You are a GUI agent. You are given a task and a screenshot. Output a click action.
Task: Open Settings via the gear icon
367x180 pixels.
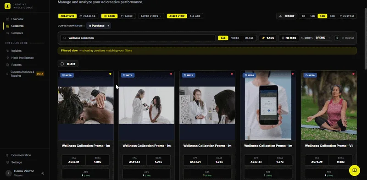[8, 162]
